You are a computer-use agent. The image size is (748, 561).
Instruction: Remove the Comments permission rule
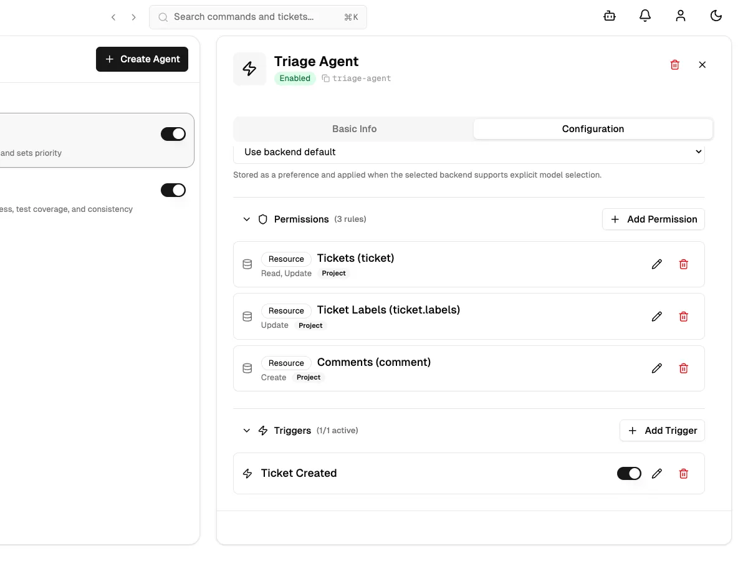click(x=683, y=368)
